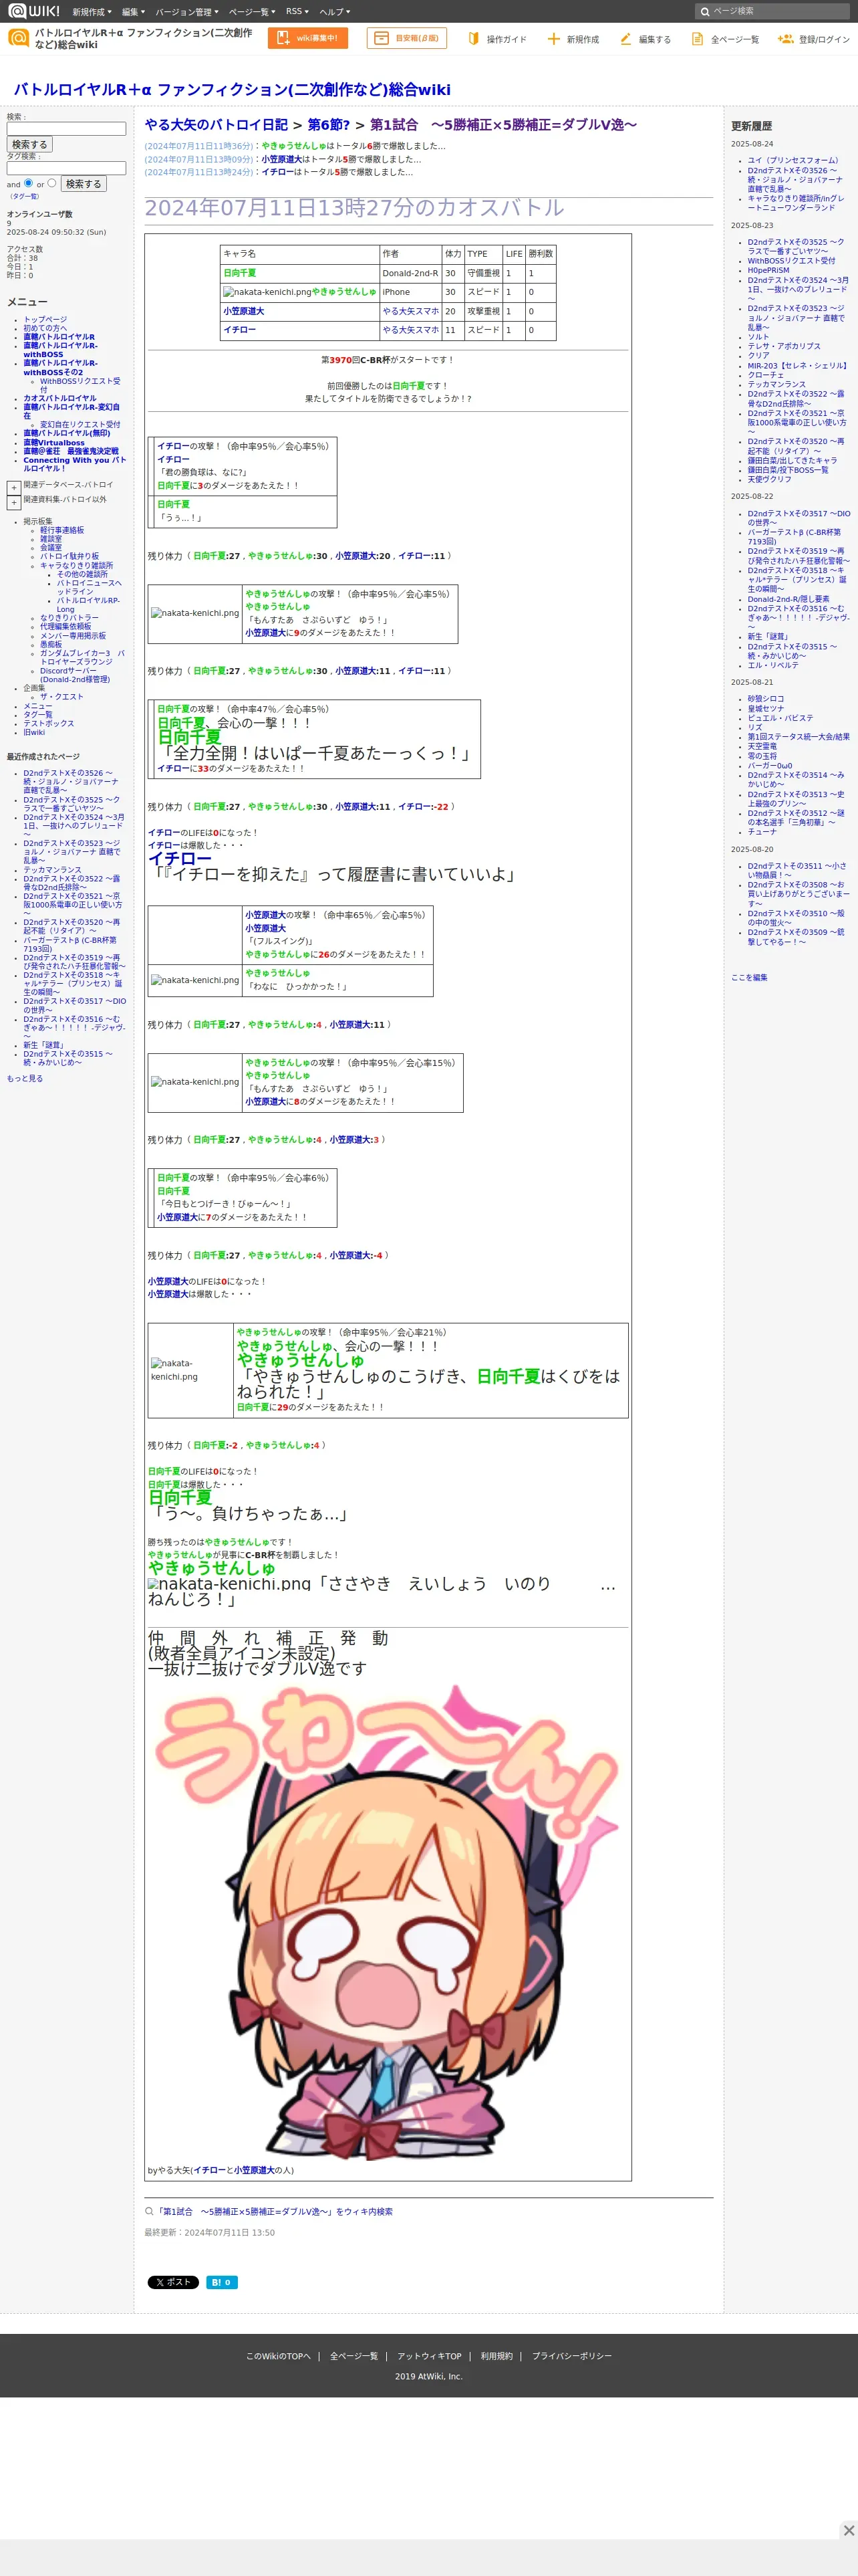This screenshot has width=858, height=2576.
Task: Click the magnifier icon in page search
Action: click(x=705, y=11)
